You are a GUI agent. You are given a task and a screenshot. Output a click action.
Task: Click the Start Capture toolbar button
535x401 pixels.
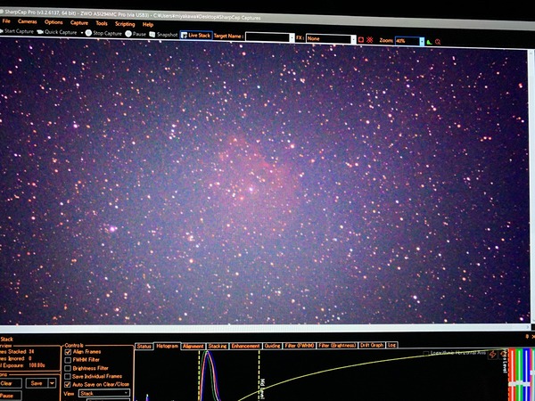(x=17, y=31)
